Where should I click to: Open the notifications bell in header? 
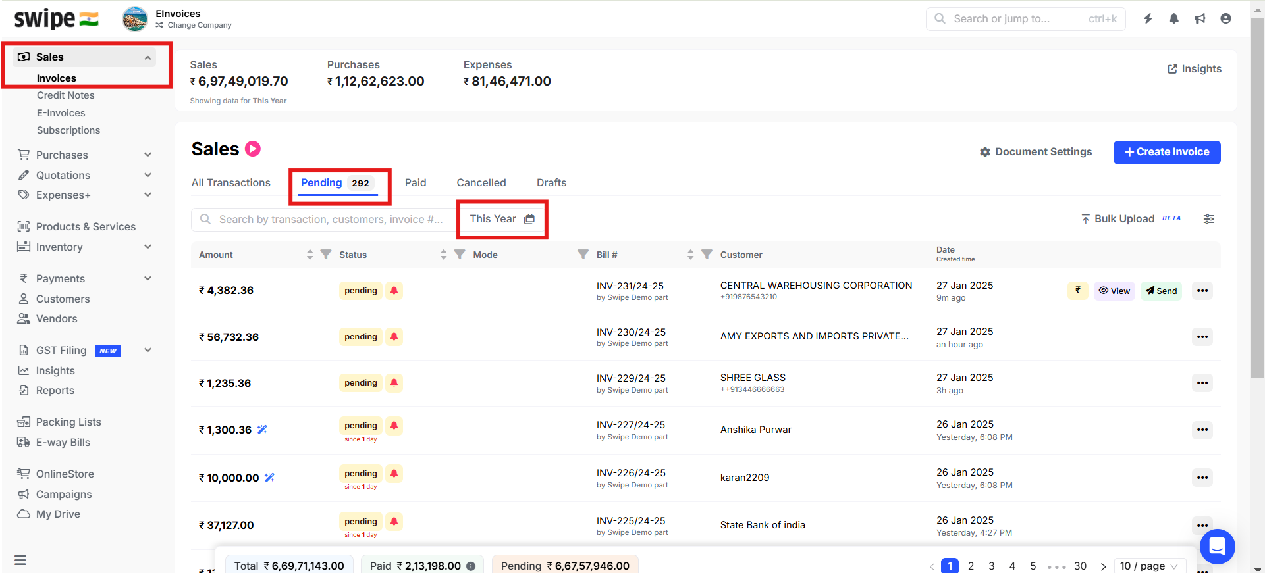[1173, 18]
